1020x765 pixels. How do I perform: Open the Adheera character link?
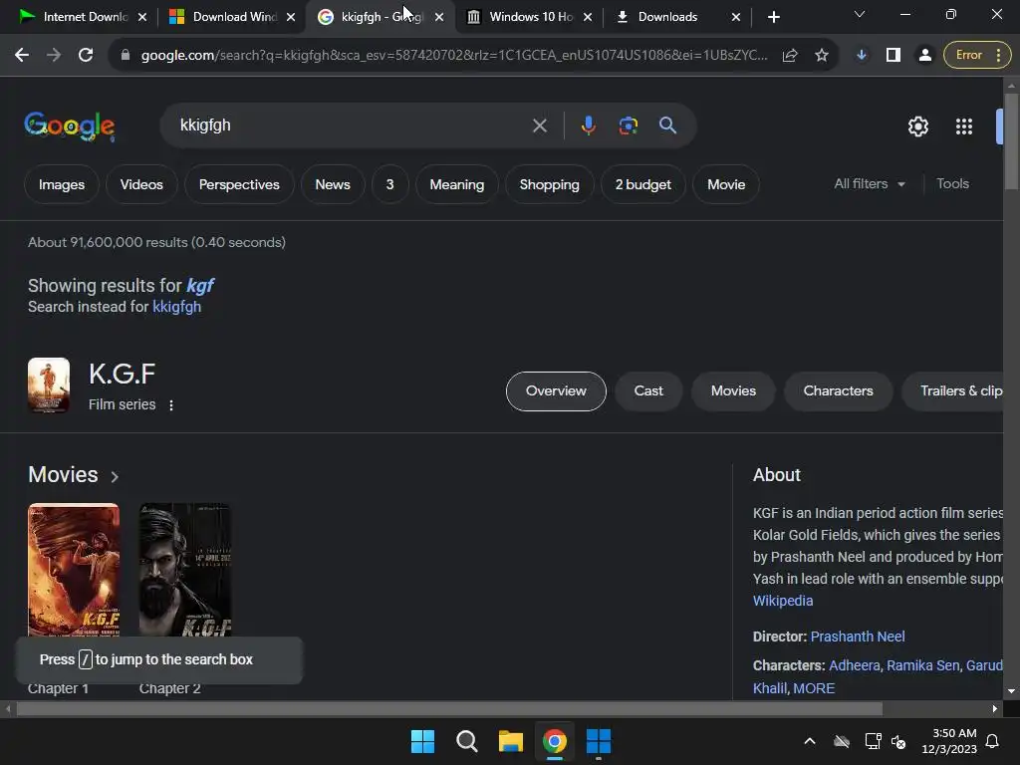pos(854,665)
